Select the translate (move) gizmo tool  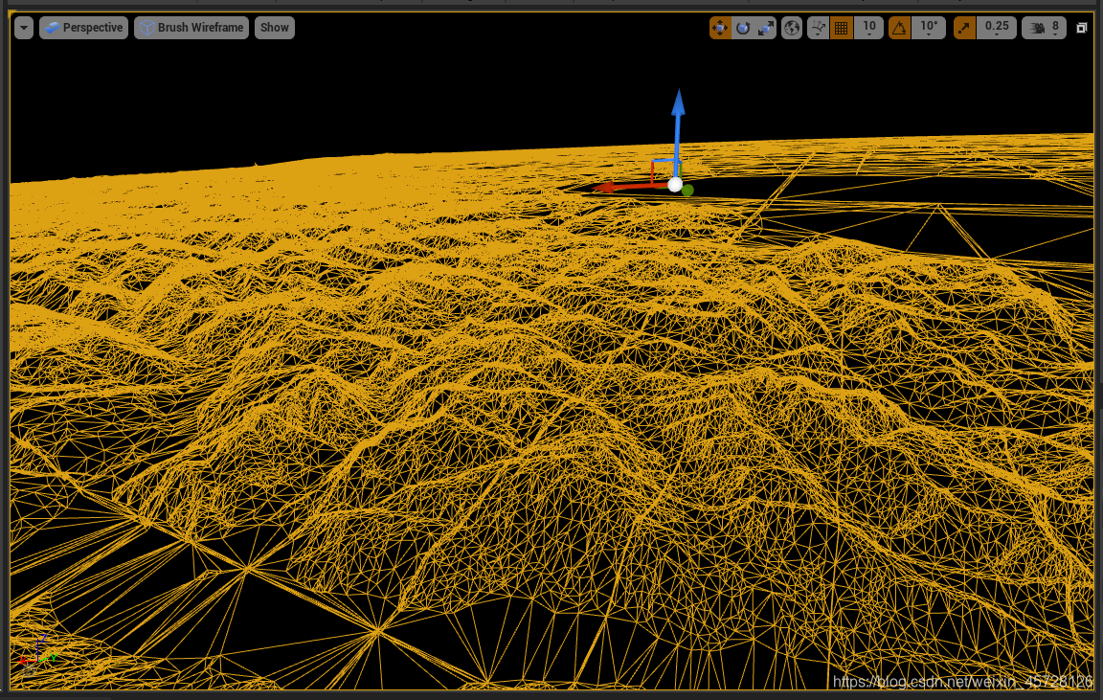point(720,28)
